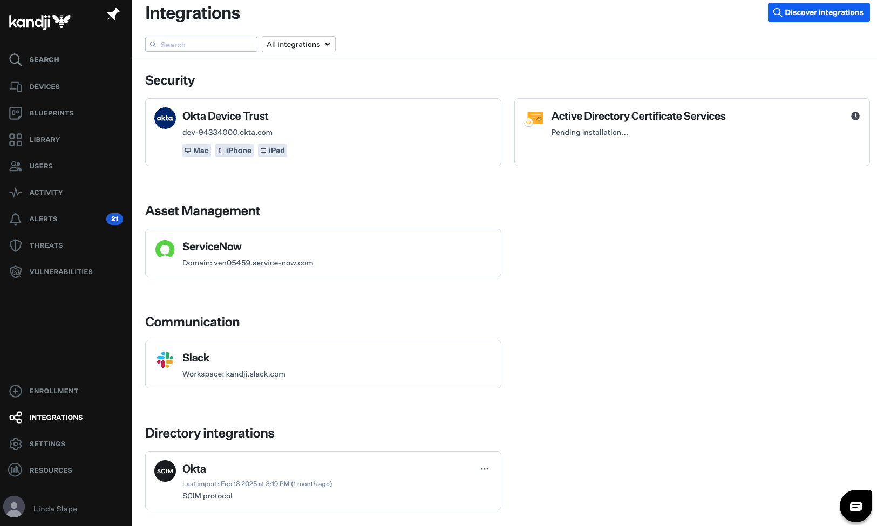Viewport: 877px width, 526px height.
Task: Click the Settings gear icon
Action: tap(16, 444)
